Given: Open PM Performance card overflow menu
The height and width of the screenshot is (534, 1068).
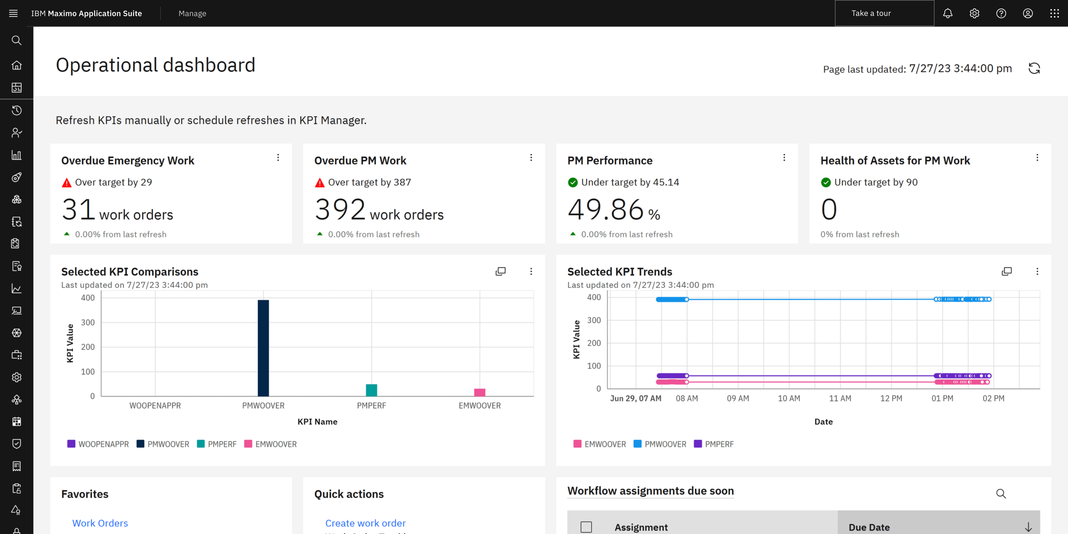Looking at the screenshot, I should tap(784, 157).
